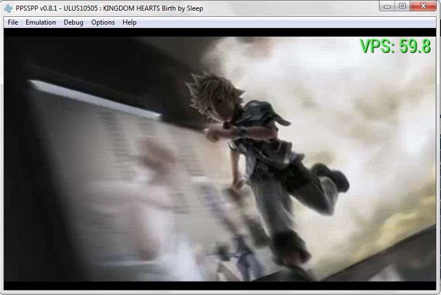Open the Emulation menu
The width and height of the screenshot is (441, 295).
41,22
